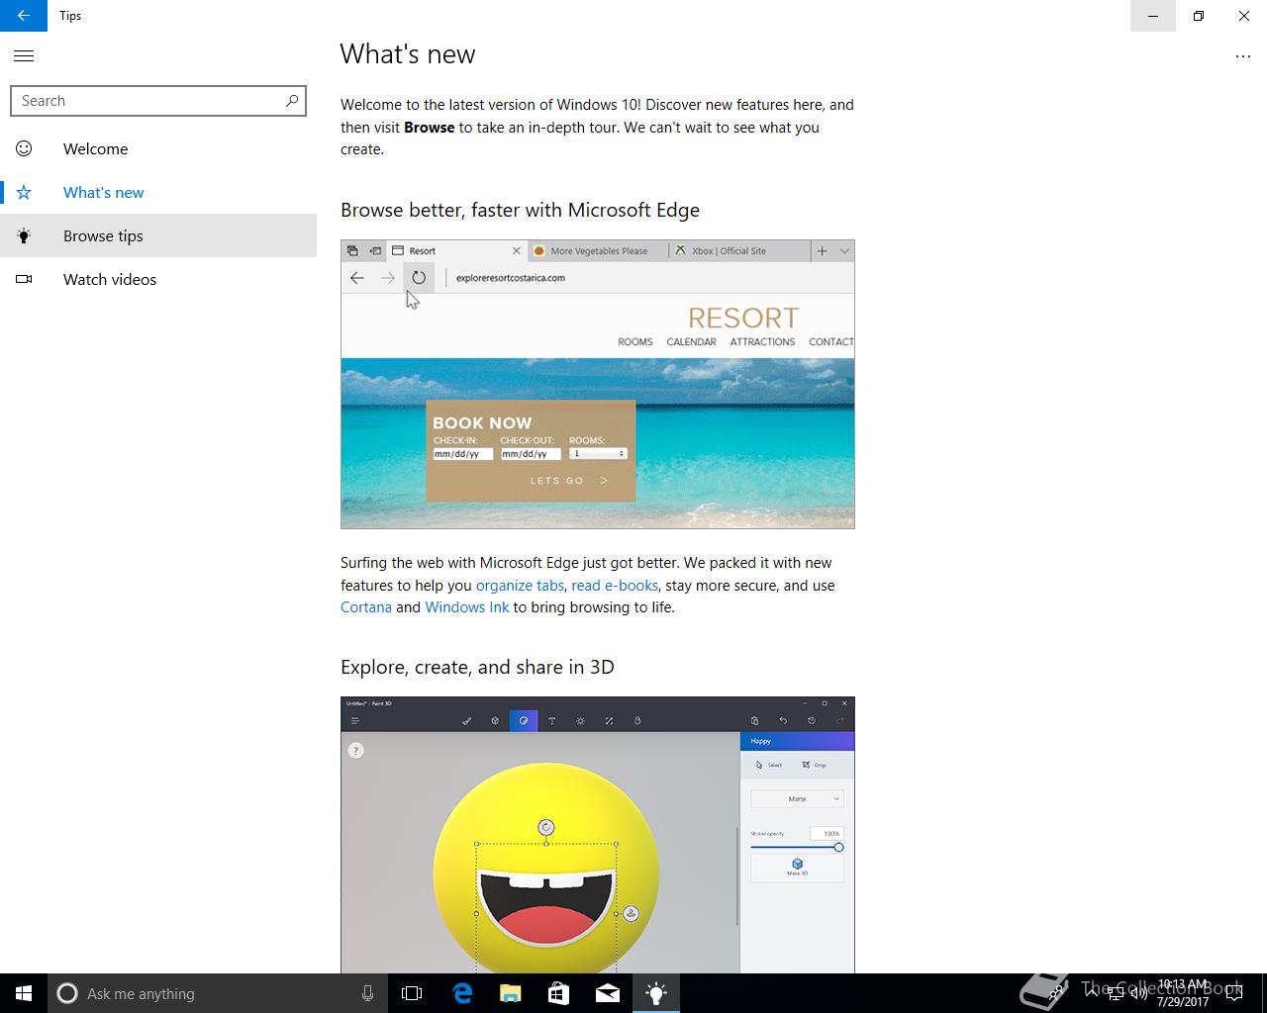Open File Explorer from taskbar
1267x1013 pixels.
pos(510,993)
